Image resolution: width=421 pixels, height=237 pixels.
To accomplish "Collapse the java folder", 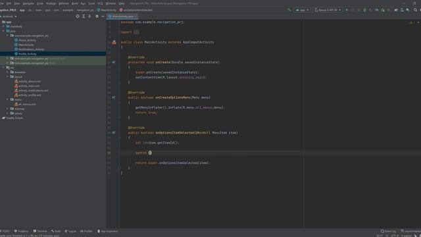I will click(x=3, y=31).
